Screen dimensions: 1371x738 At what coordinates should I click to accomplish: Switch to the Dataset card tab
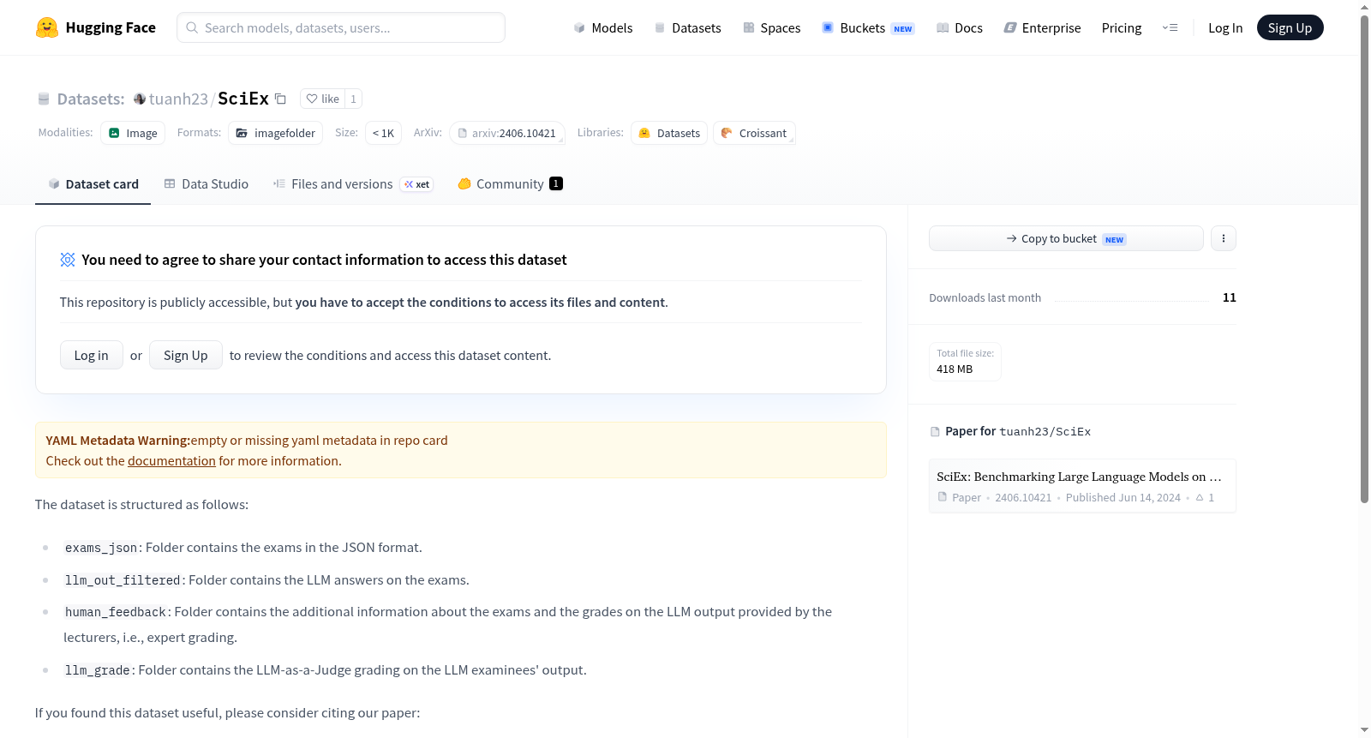(93, 184)
